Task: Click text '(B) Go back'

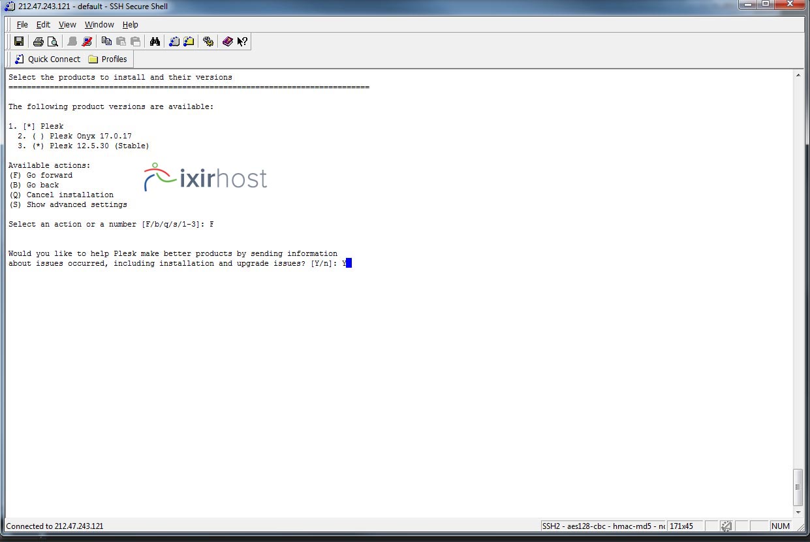Action: click(x=34, y=185)
